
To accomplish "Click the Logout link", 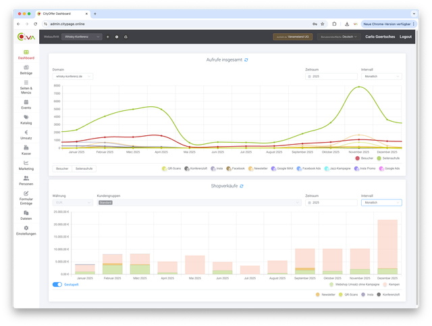I will (405, 37).
